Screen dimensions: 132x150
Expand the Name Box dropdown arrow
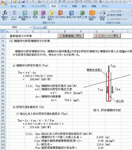click(31, 27)
